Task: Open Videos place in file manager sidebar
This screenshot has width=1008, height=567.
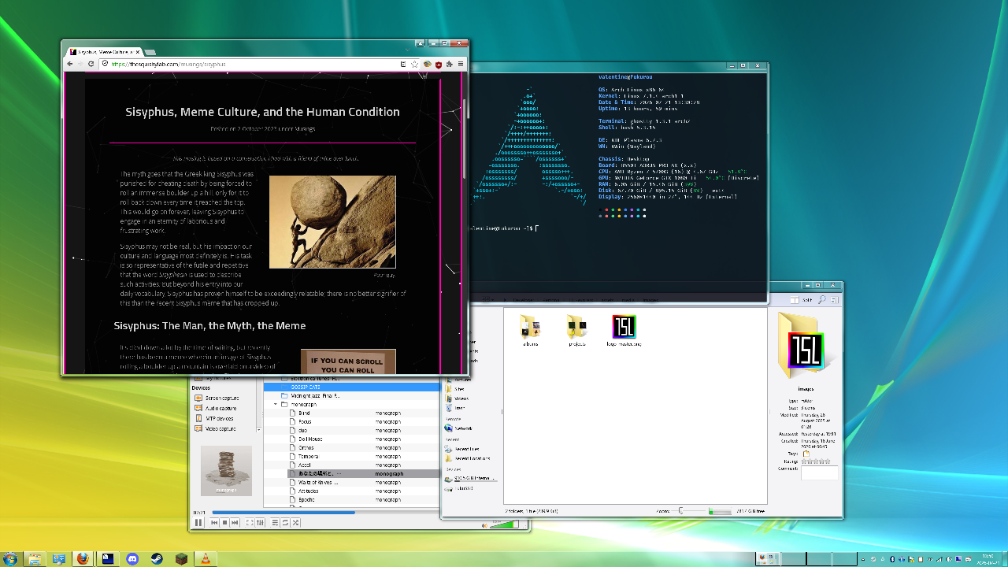Action: point(456,398)
